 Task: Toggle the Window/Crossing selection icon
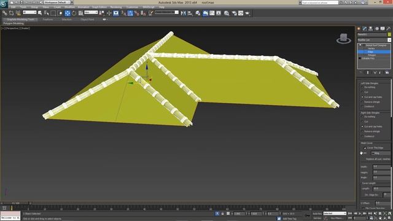(x=60, y=13)
